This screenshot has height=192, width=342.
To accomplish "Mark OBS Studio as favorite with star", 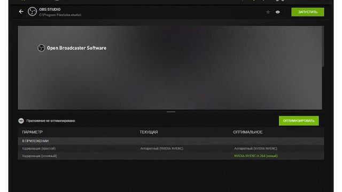I will (x=268, y=12).
